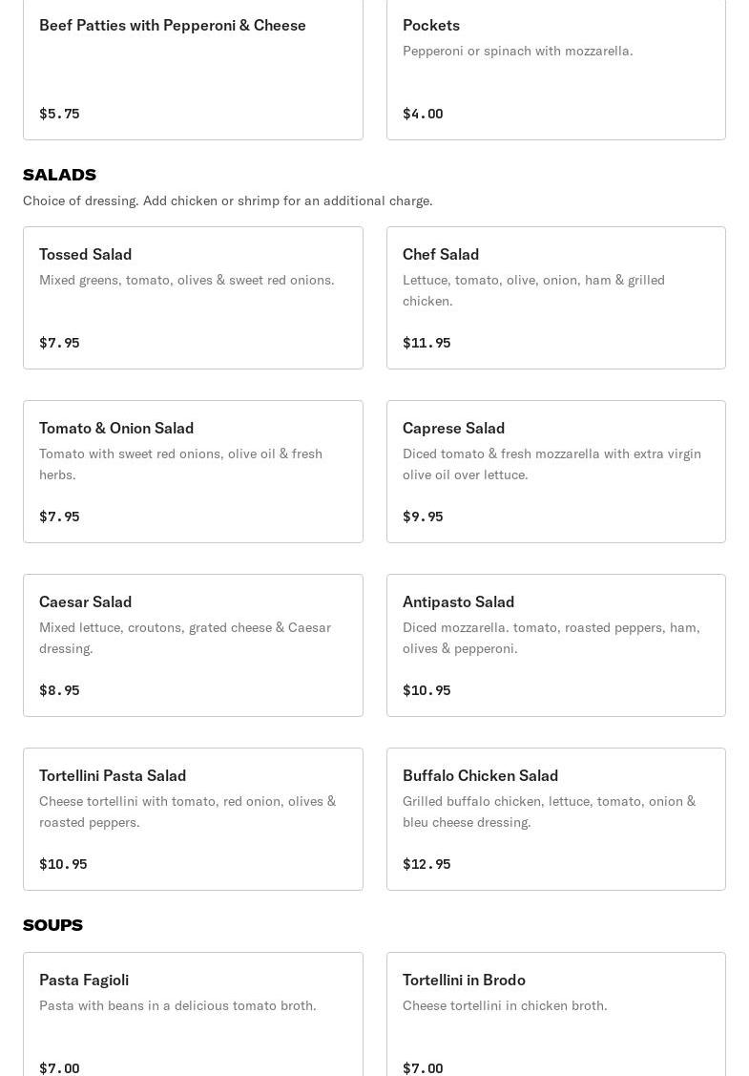Click the Caesar Salad description text
This screenshot has width=749, height=1076.
(185, 638)
